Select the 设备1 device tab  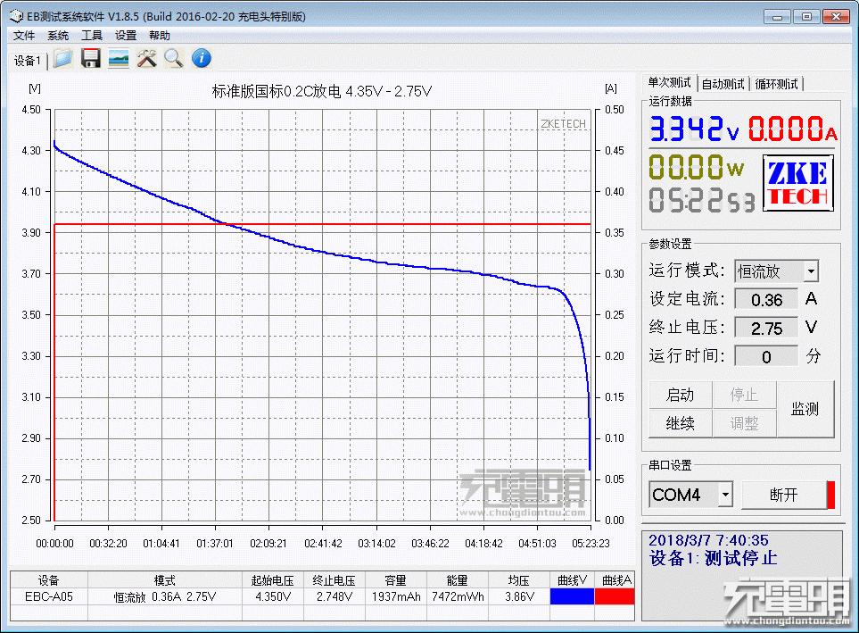click(x=28, y=61)
